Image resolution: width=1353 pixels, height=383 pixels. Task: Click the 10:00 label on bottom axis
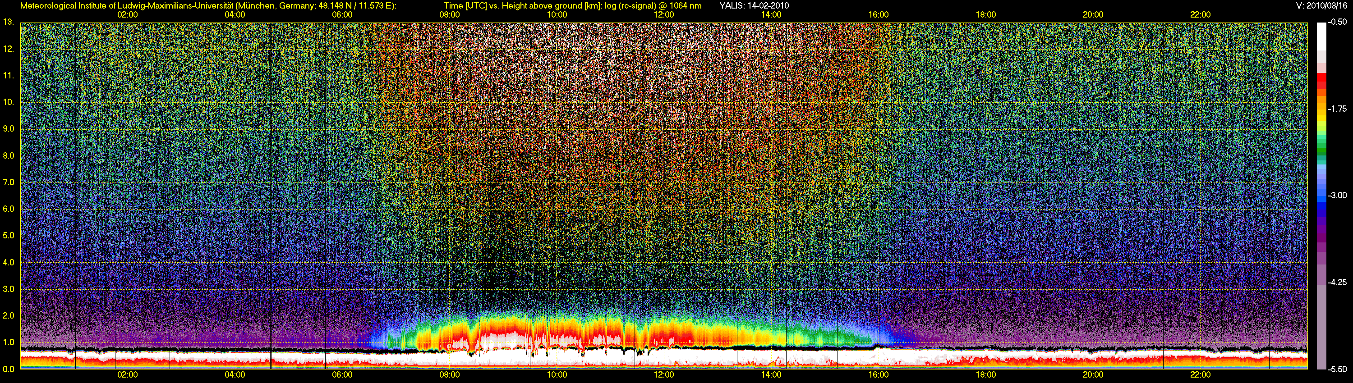557,375
